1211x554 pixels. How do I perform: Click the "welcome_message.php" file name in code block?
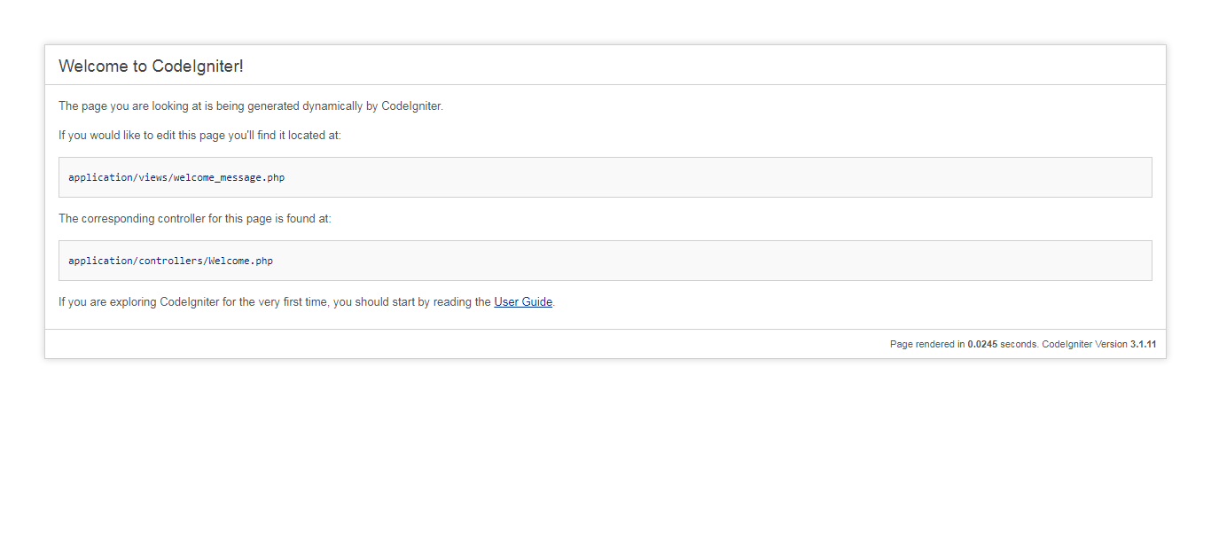tap(230, 177)
